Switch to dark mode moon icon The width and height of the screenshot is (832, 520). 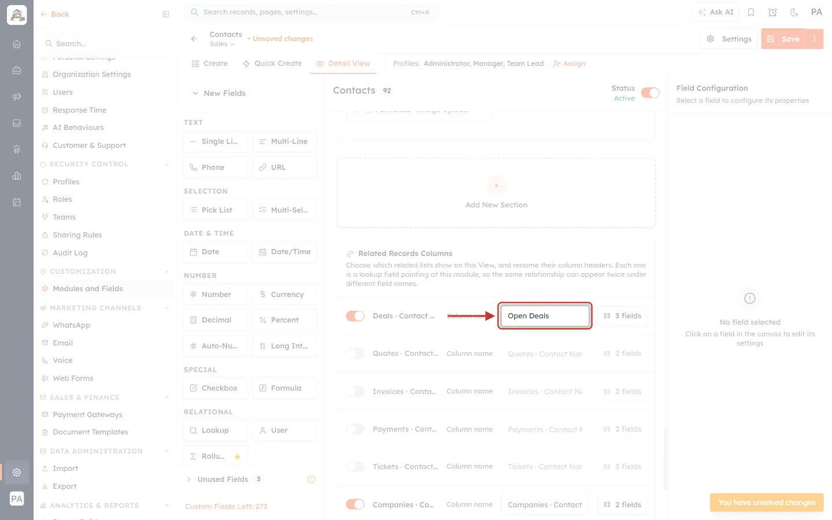point(794,12)
